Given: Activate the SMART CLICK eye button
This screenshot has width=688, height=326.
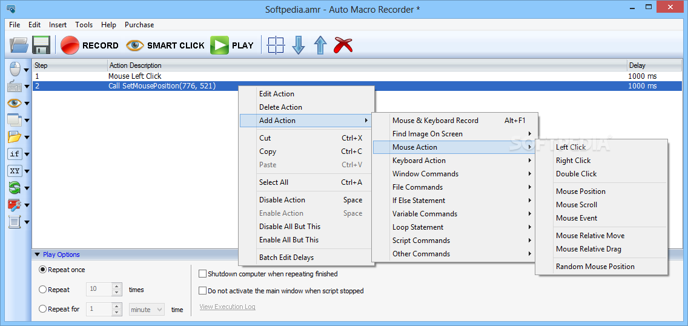Looking at the screenshot, I should (165, 45).
